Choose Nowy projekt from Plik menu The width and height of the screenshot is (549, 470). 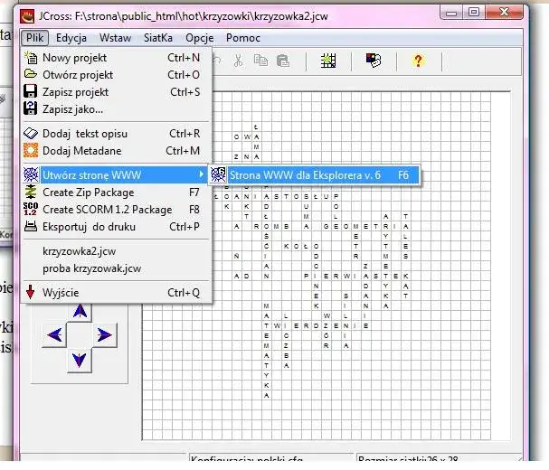coord(116,58)
